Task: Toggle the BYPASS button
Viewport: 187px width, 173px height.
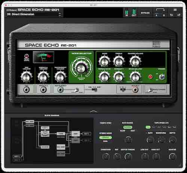Action: (145, 13)
